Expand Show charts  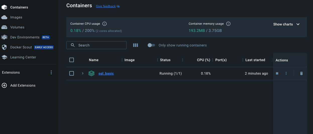286,24
